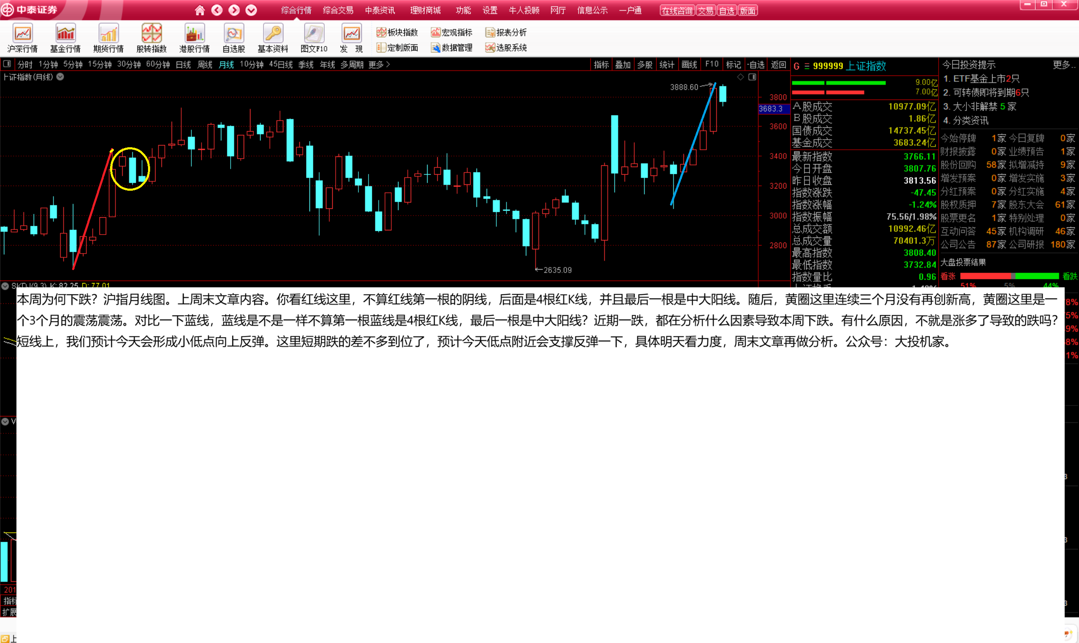This screenshot has width=1079, height=643.
Task: Open 功能 menu
Action: click(463, 11)
